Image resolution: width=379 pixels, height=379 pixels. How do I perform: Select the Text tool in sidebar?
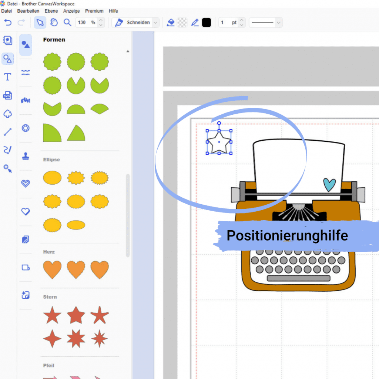click(7, 77)
